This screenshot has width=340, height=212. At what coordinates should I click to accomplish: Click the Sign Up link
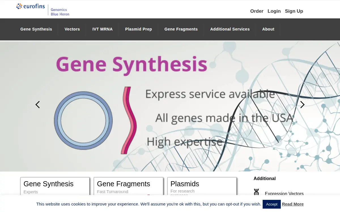[x=294, y=11]
